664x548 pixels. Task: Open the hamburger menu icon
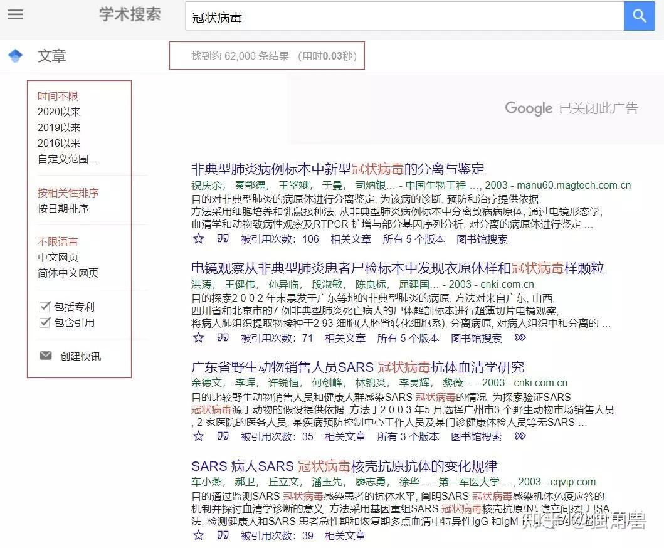[15, 14]
